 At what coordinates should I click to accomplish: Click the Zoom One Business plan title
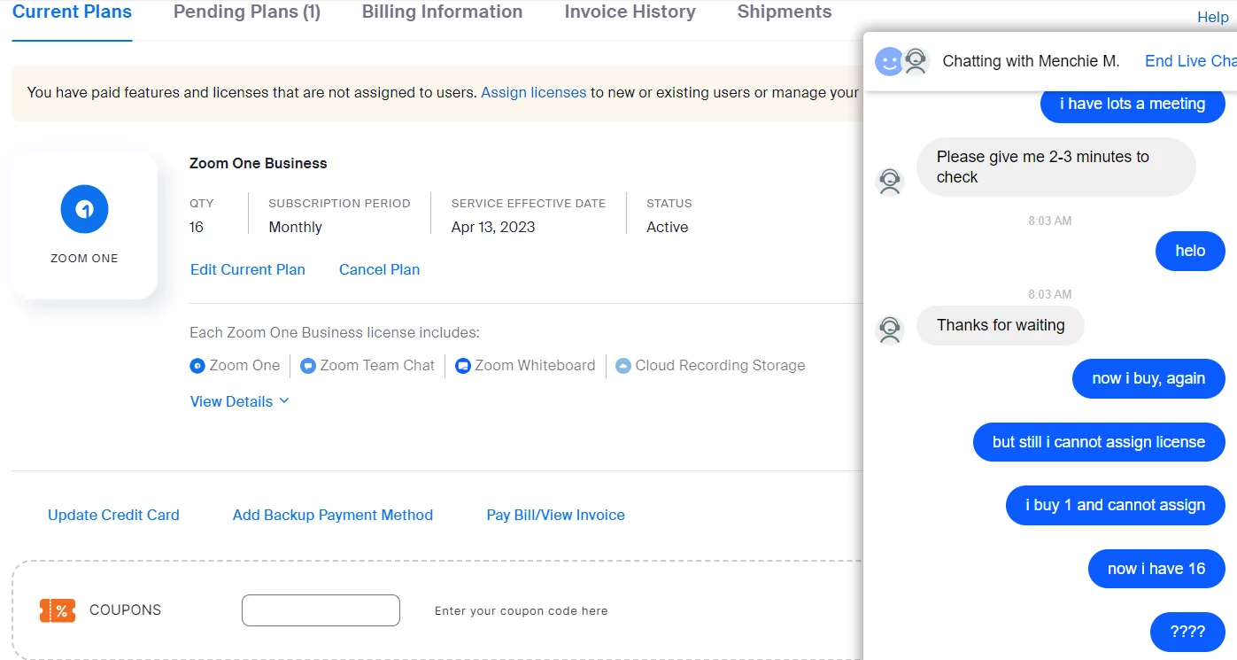tap(259, 163)
